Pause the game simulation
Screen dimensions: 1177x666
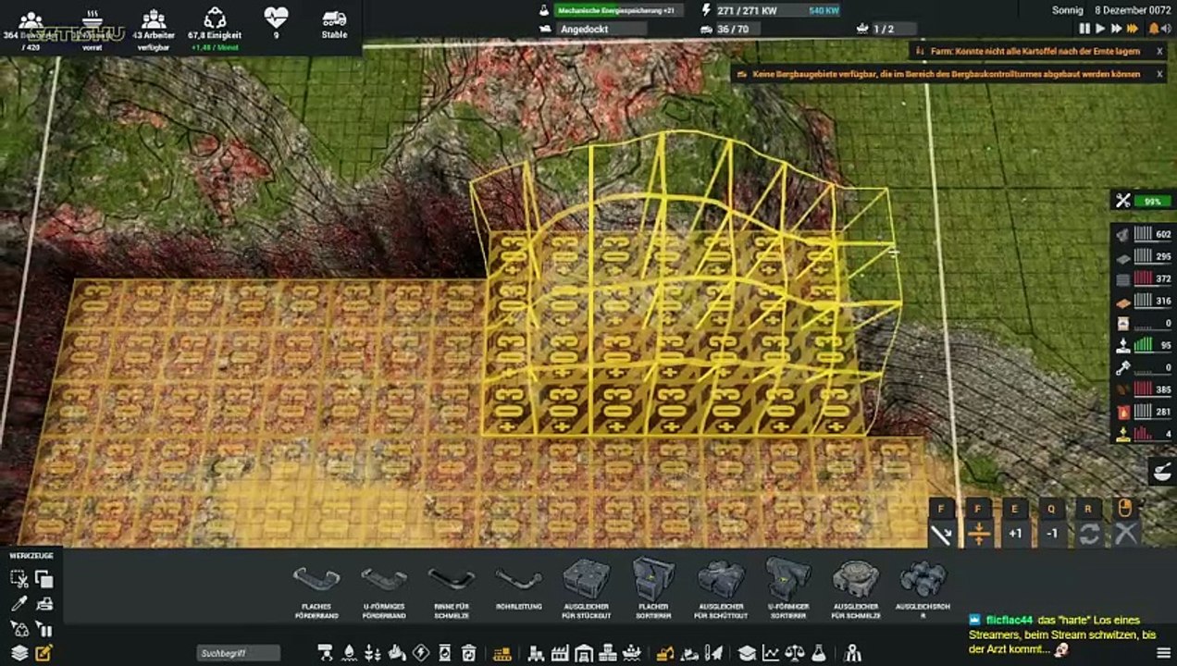[1084, 29]
